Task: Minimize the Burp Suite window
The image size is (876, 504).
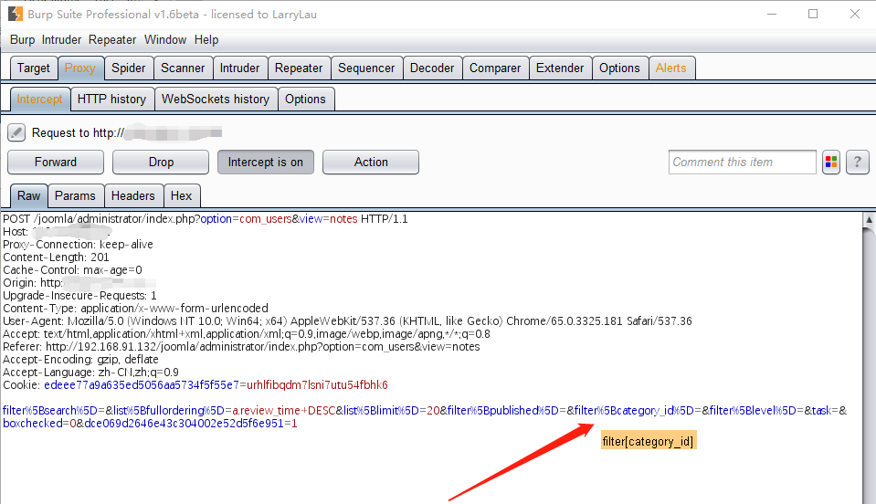Action: point(772,14)
